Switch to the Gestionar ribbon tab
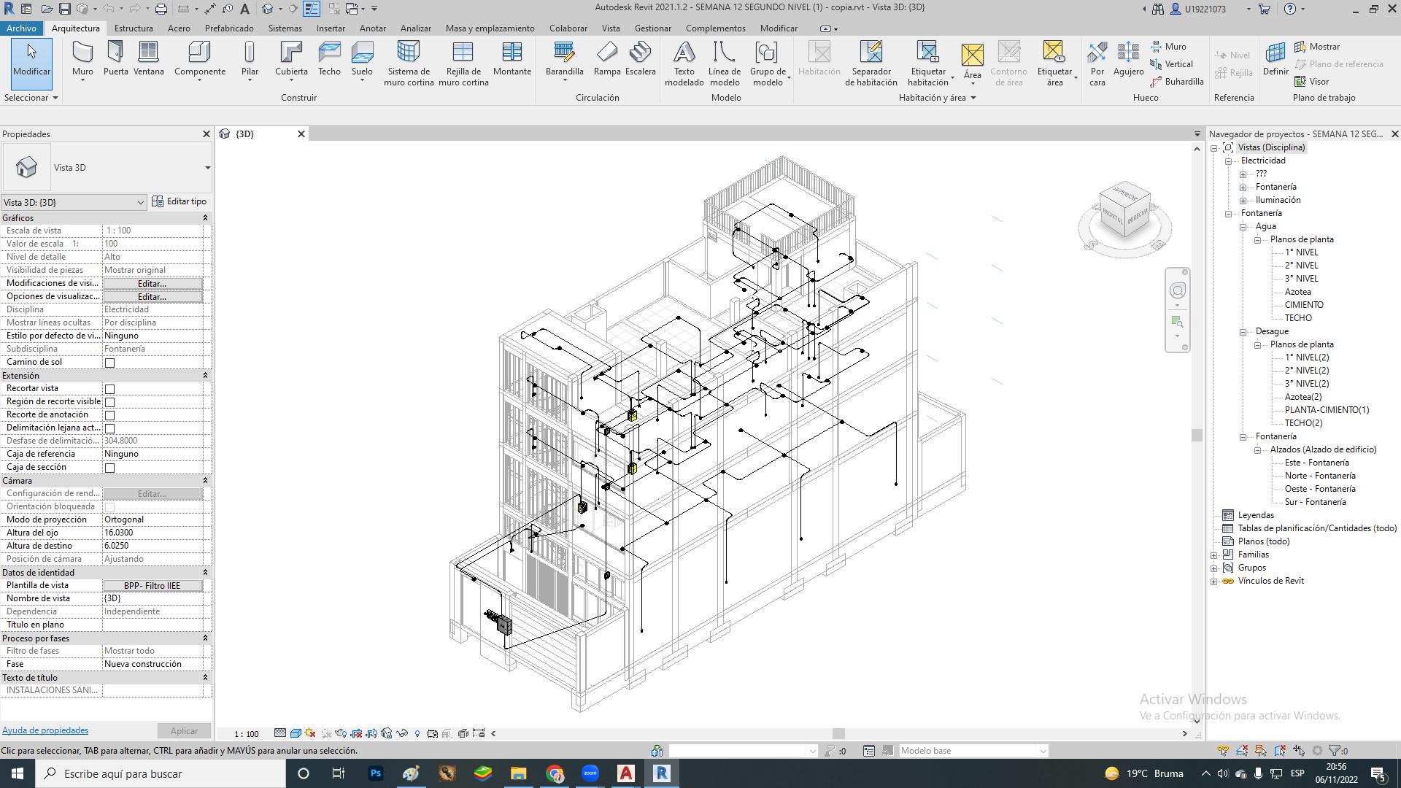This screenshot has height=788, width=1401. pyautogui.click(x=652, y=28)
